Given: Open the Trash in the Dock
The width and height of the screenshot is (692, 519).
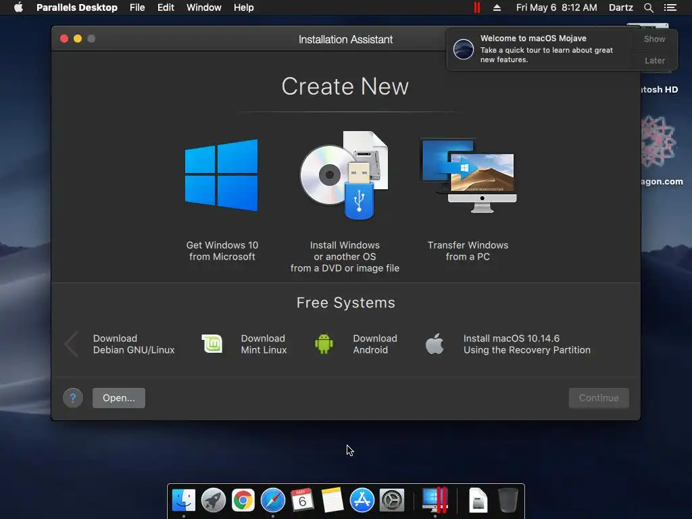Looking at the screenshot, I should (508, 501).
